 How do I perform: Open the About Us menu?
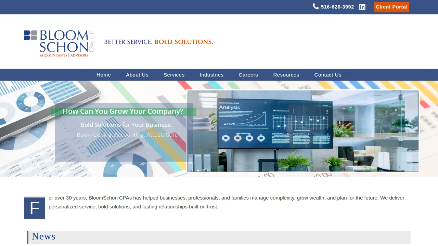point(137,75)
